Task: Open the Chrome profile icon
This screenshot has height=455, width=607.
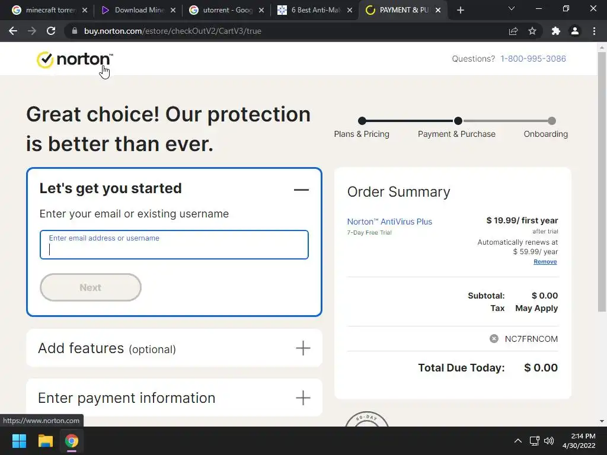Action: (575, 31)
